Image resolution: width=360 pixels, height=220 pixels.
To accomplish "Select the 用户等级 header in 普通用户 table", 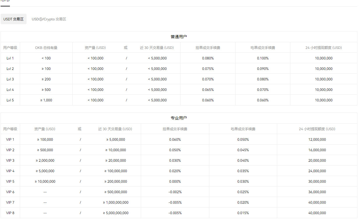I will [x=10, y=47].
